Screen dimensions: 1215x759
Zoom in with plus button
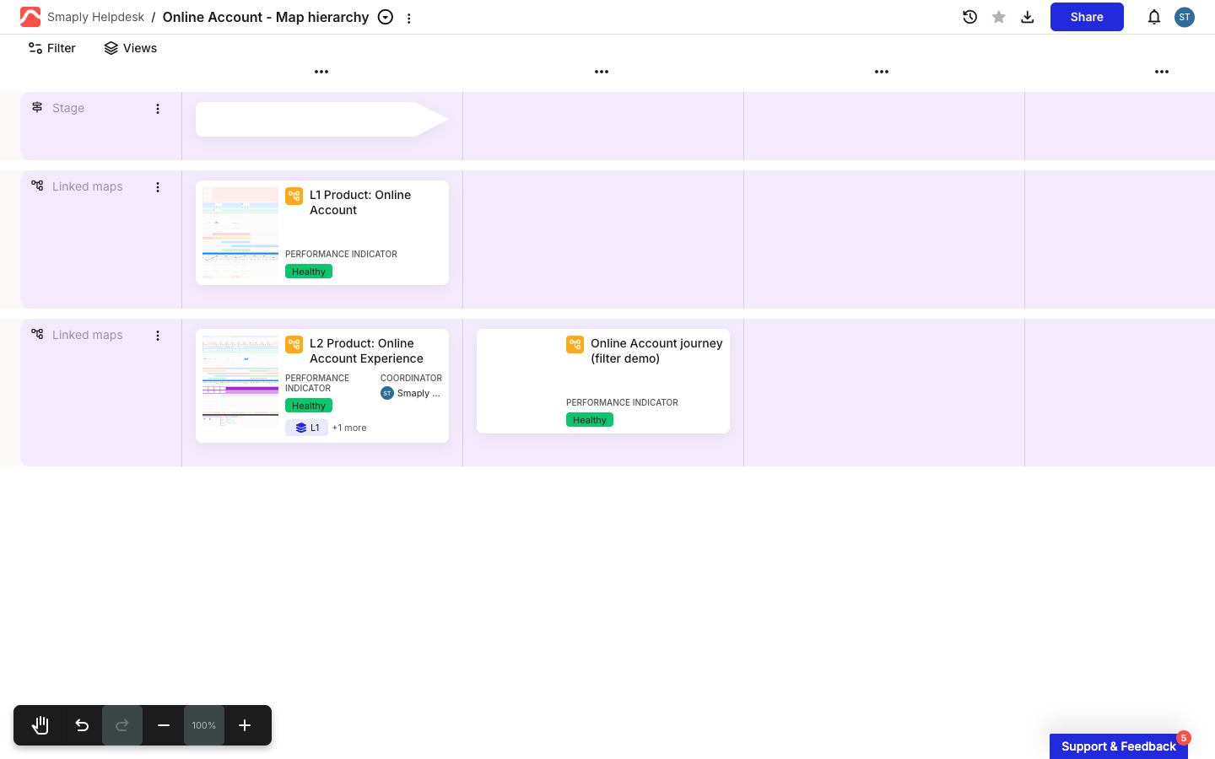[x=245, y=725]
